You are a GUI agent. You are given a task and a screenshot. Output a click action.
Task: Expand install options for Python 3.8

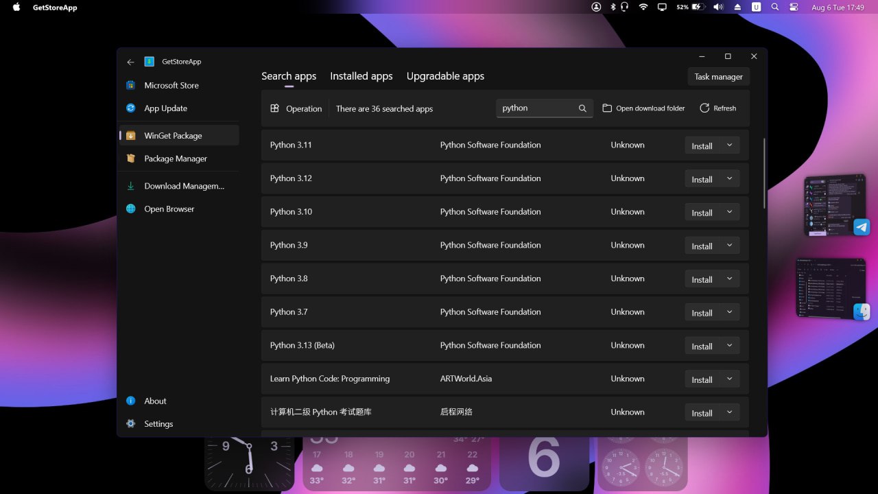pos(729,279)
